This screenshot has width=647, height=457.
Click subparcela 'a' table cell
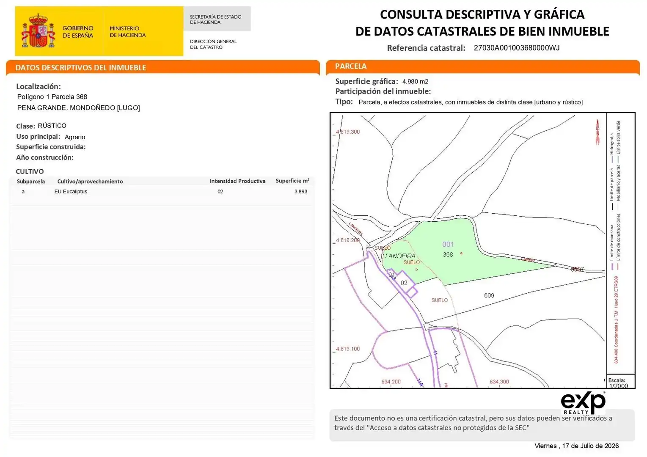point(23,192)
